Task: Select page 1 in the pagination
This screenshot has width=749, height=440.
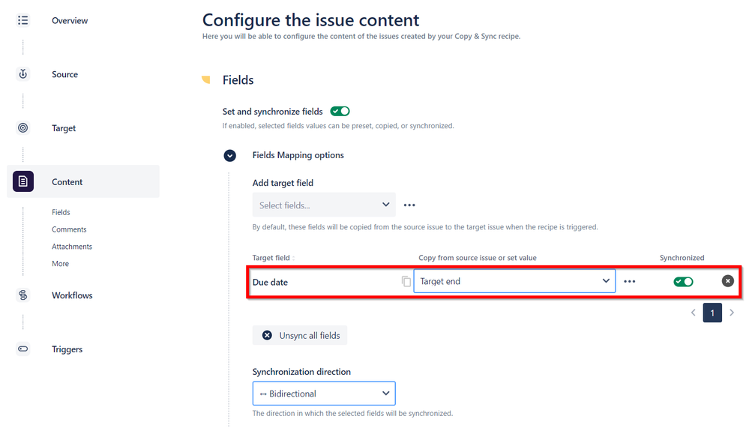Action: pos(712,313)
